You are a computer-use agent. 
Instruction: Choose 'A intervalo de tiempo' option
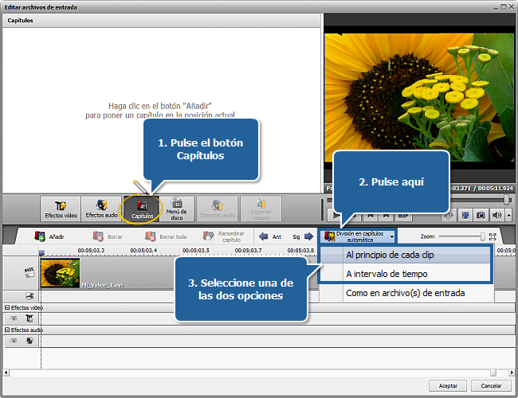(x=387, y=274)
